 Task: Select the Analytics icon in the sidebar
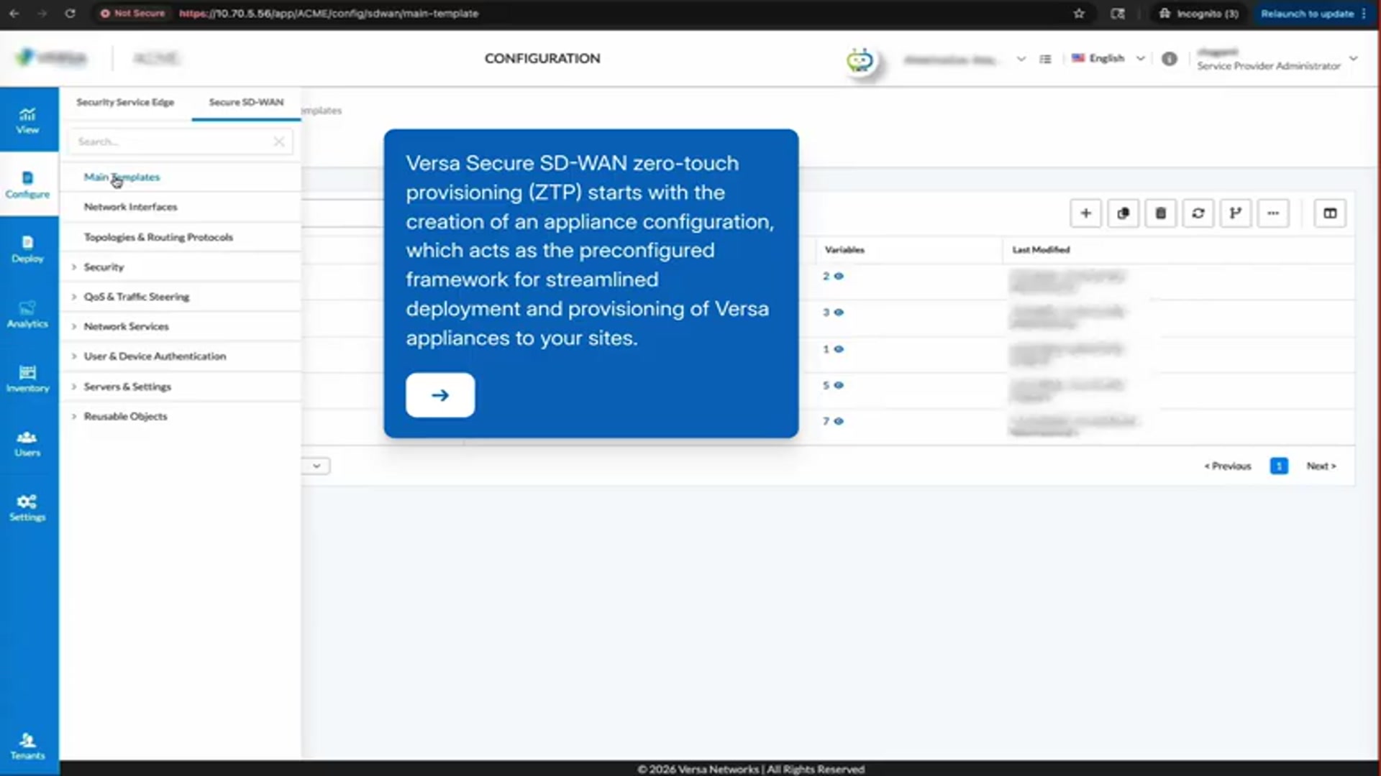(x=27, y=314)
